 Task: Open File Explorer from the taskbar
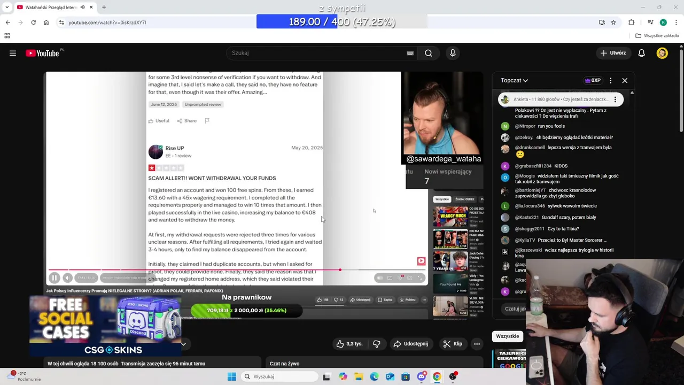tap(359, 376)
